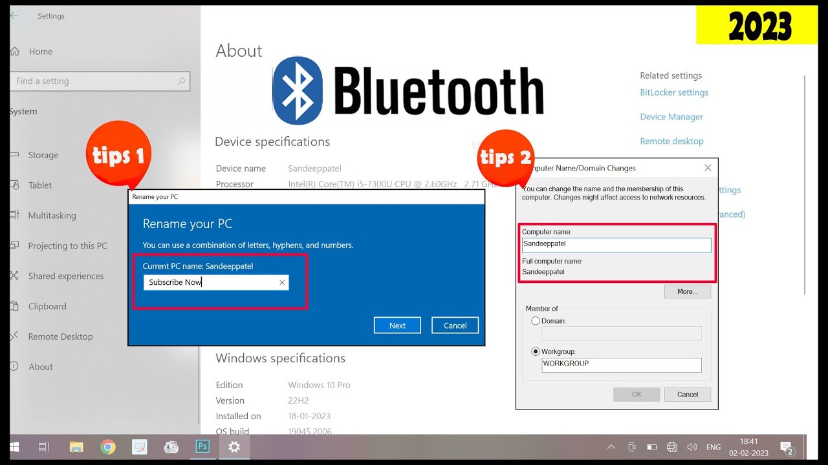828x465 pixels.
Task: Click the version value 22H2
Action: [x=299, y=400]
